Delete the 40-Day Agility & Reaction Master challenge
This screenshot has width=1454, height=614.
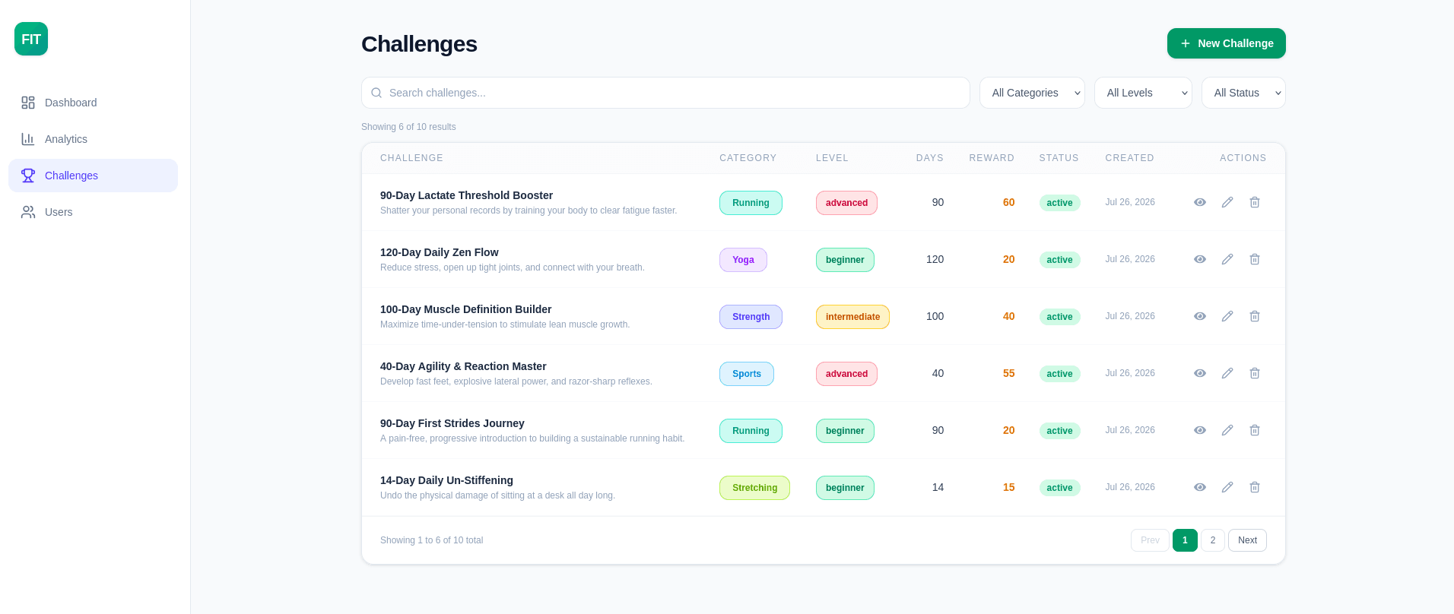click(1255, 373)
